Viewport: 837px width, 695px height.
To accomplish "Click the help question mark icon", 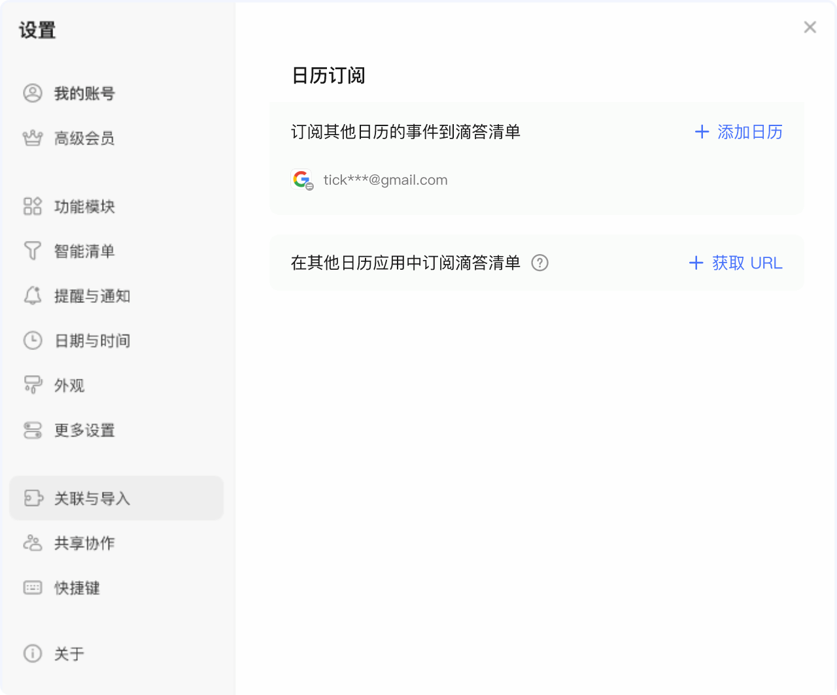I will [539, 263].
